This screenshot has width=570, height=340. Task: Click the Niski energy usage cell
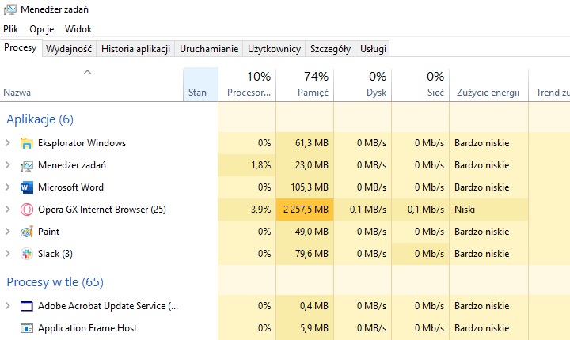coord(489,210)
